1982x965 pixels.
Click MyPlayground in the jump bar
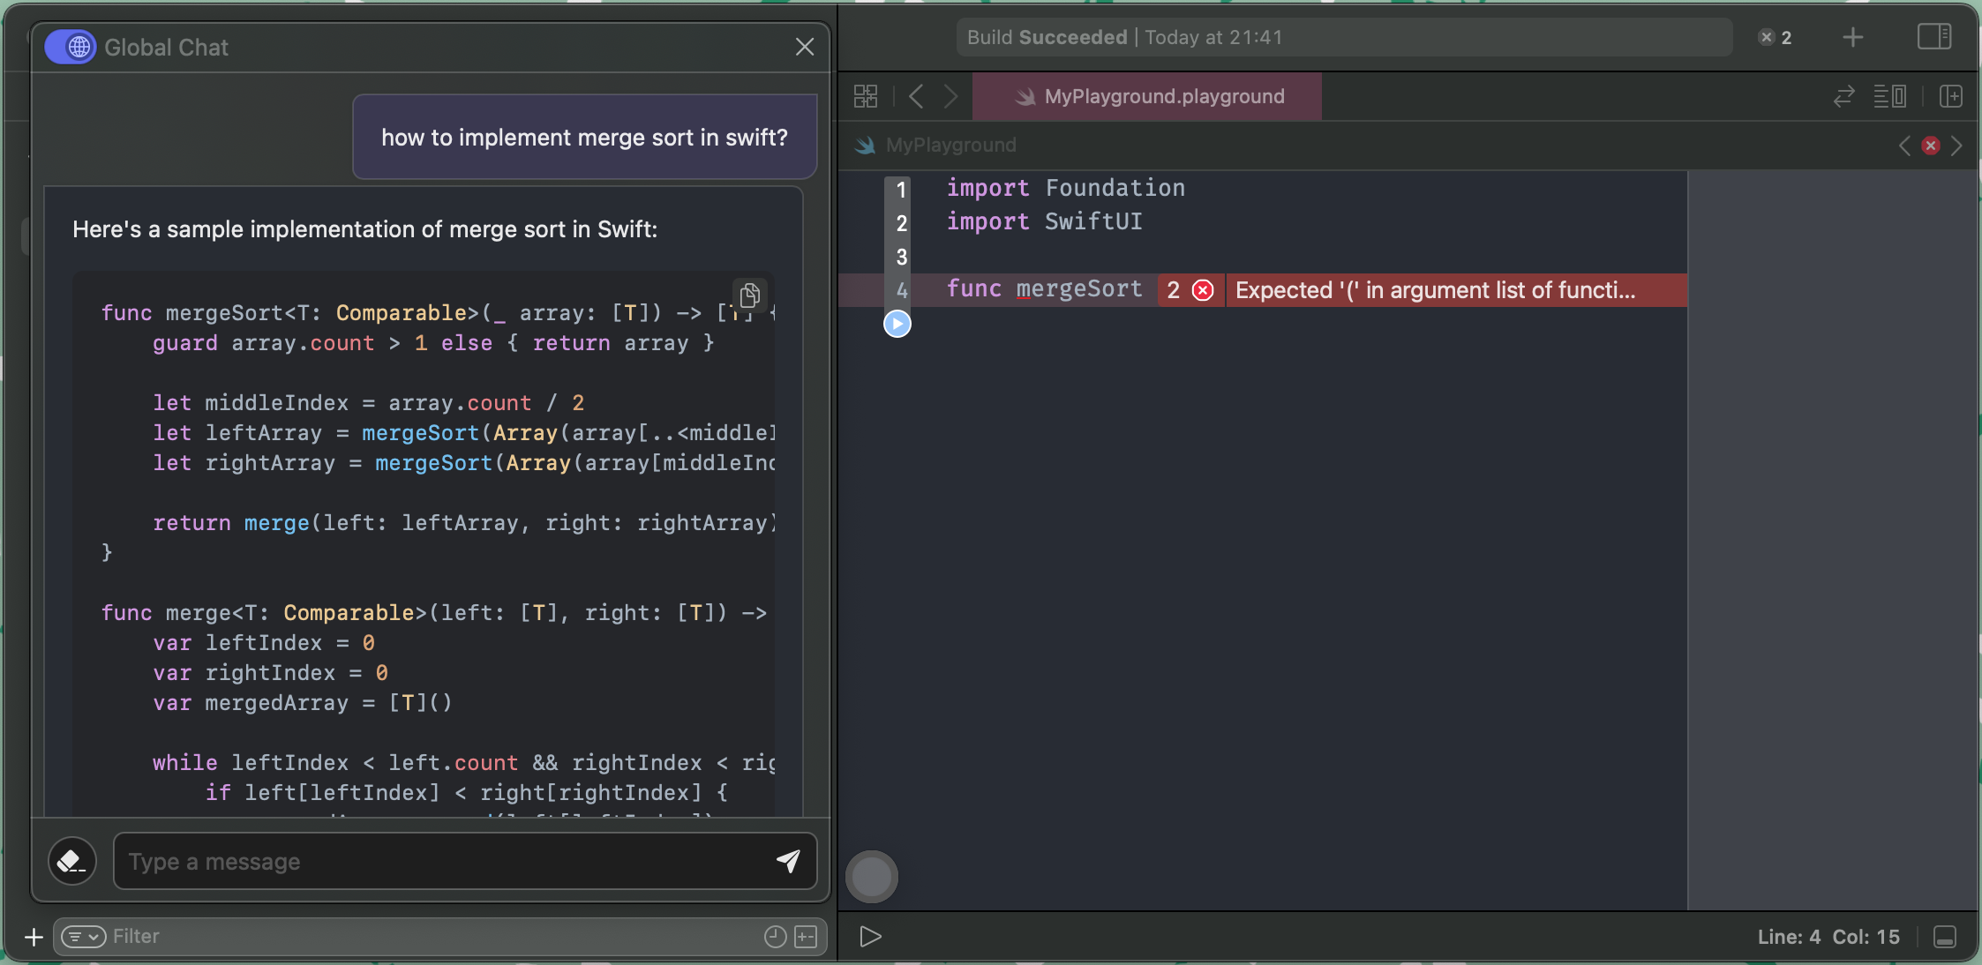pyautogui.click(x=950, y=146)
